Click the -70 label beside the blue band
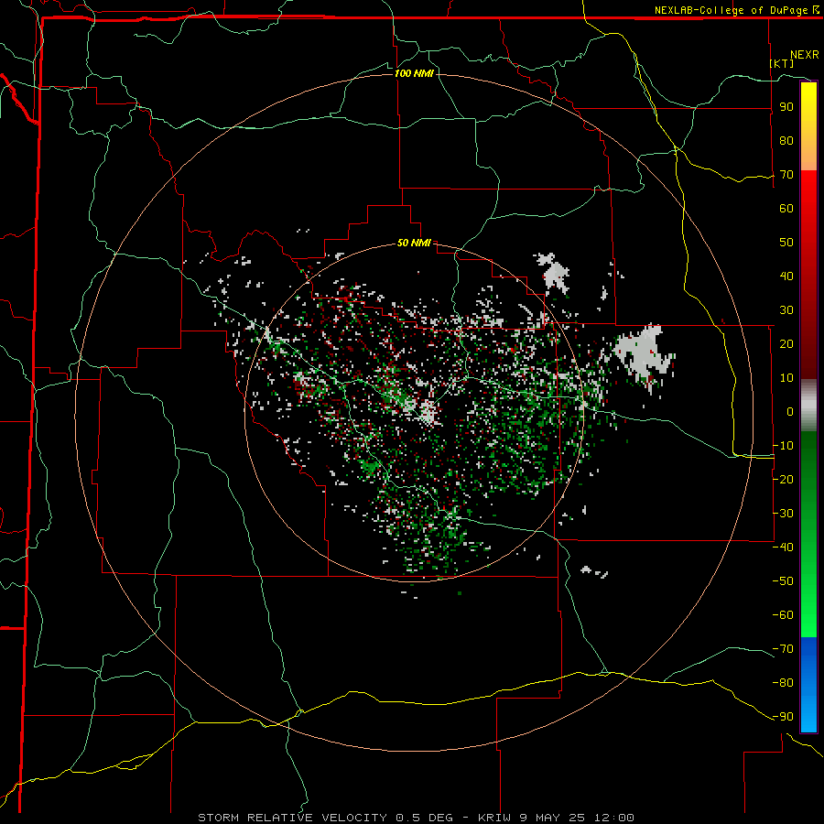Screen dimensions: 824x824 click(x=783, y=648)
